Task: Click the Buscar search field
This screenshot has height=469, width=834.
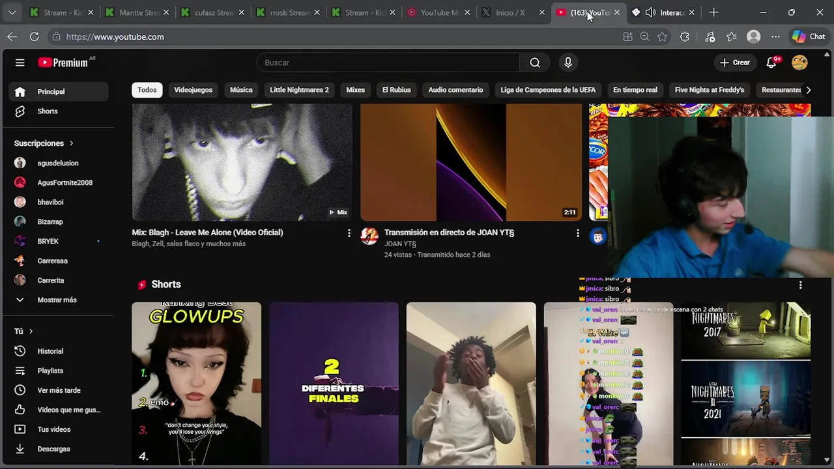Action: pyautogui.click(x=388, y=63)
